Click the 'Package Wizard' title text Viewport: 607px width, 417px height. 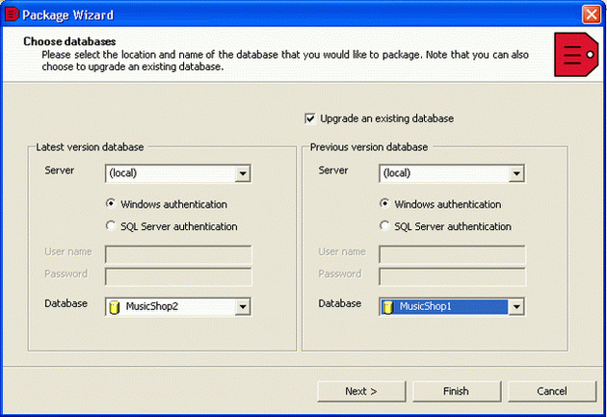click(67, 15)
